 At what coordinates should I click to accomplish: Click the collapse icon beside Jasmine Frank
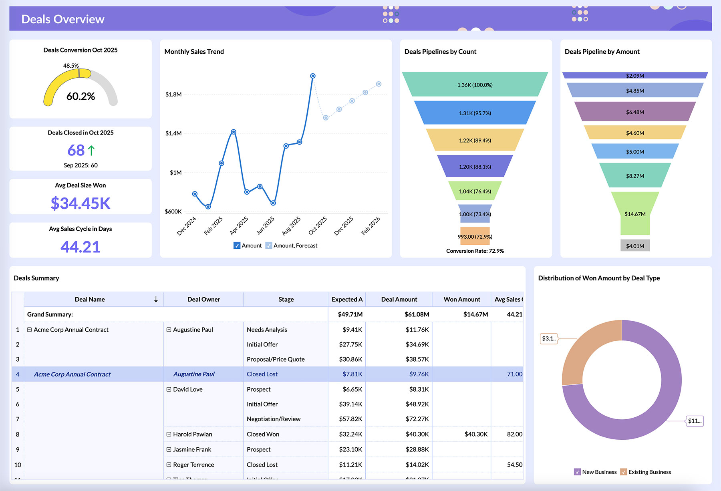169,449
